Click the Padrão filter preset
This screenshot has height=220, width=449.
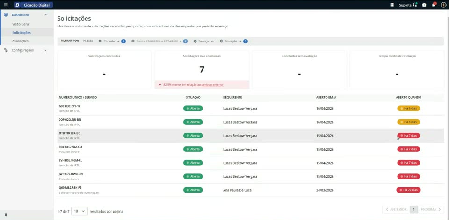click(x=88, y=41)
